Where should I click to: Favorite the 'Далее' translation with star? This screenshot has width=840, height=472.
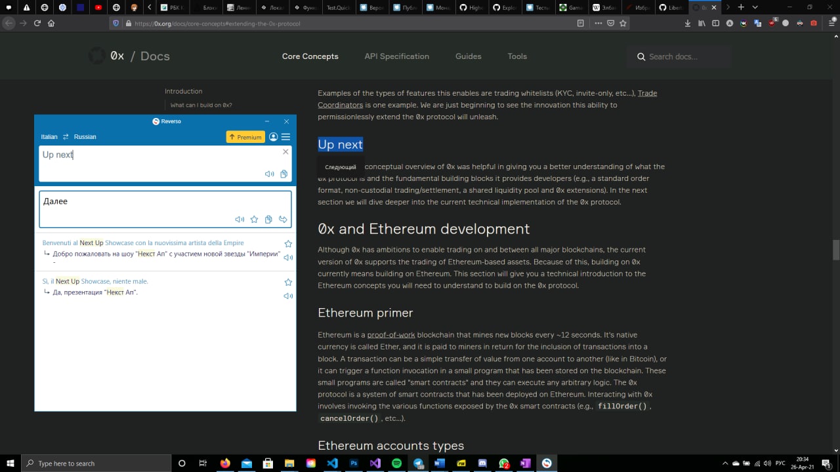[x=254, y=220]
